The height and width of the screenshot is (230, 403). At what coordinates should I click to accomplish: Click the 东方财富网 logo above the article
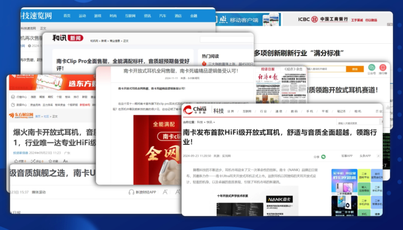click(x=21, y=116)
